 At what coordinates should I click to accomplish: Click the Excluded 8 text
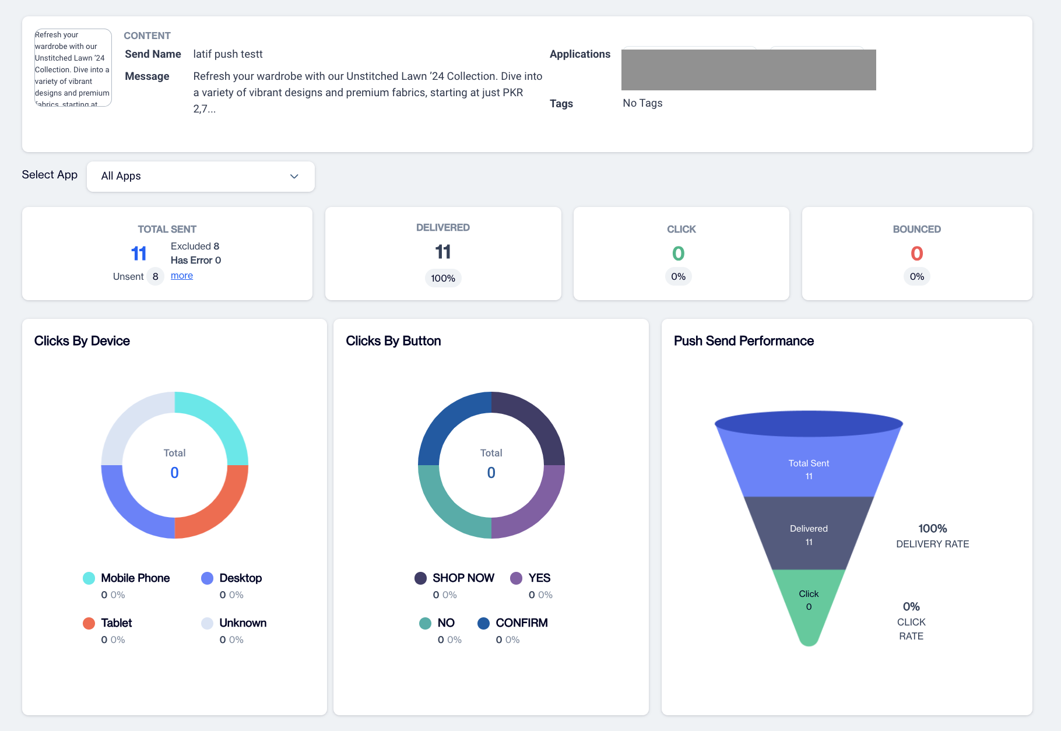click(x=195, y=246)
